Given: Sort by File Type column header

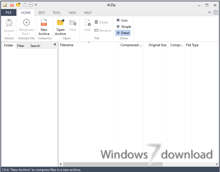Looking at the screenshot, I should (x=201, y=45).
